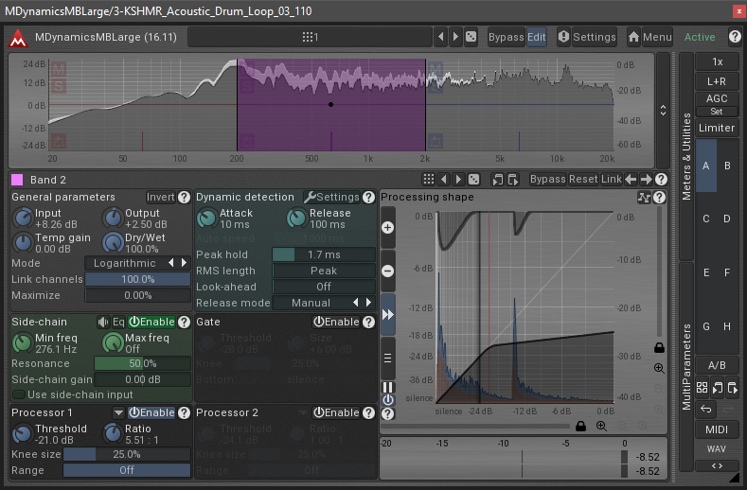Click the Resonance 50.0% slider

pyautogui.click(x=142, y=363)
